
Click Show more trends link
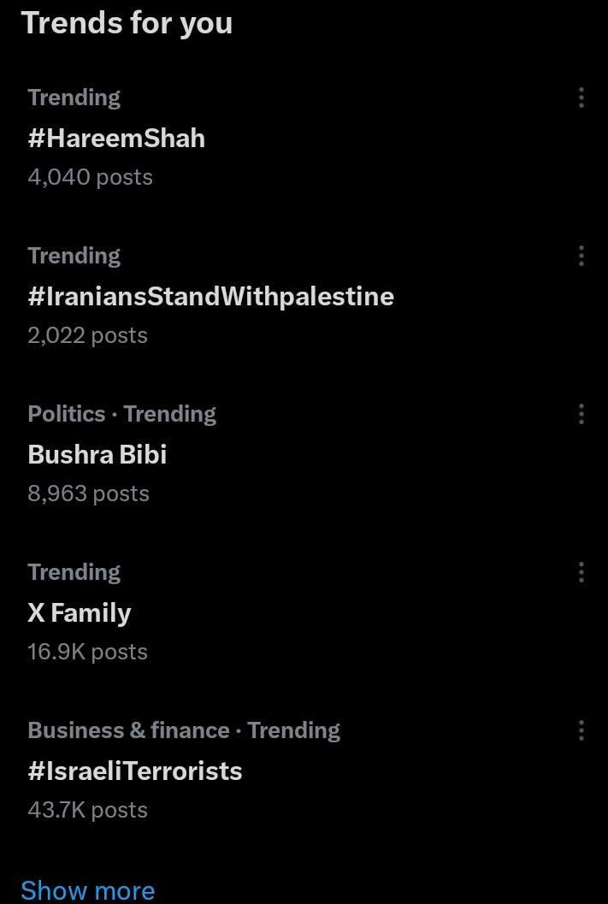pos(87,890)
